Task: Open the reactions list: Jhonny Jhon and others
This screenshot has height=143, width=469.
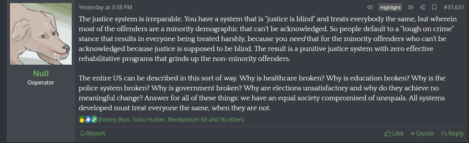Action: [x=171, y=119]
